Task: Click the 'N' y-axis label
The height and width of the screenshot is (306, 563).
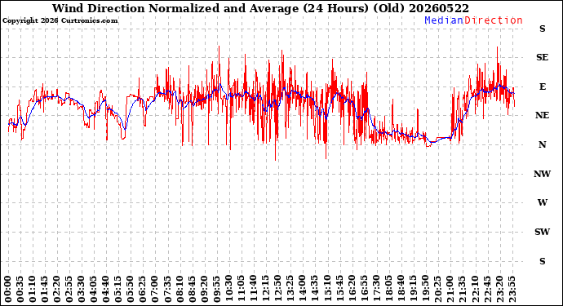Action: [542, 144]
